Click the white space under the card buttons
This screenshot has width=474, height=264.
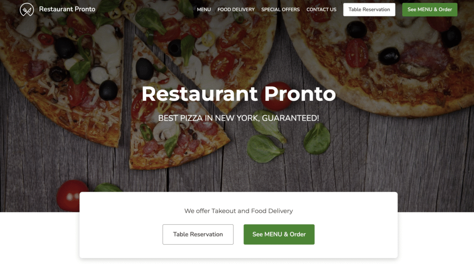(238, 252)
